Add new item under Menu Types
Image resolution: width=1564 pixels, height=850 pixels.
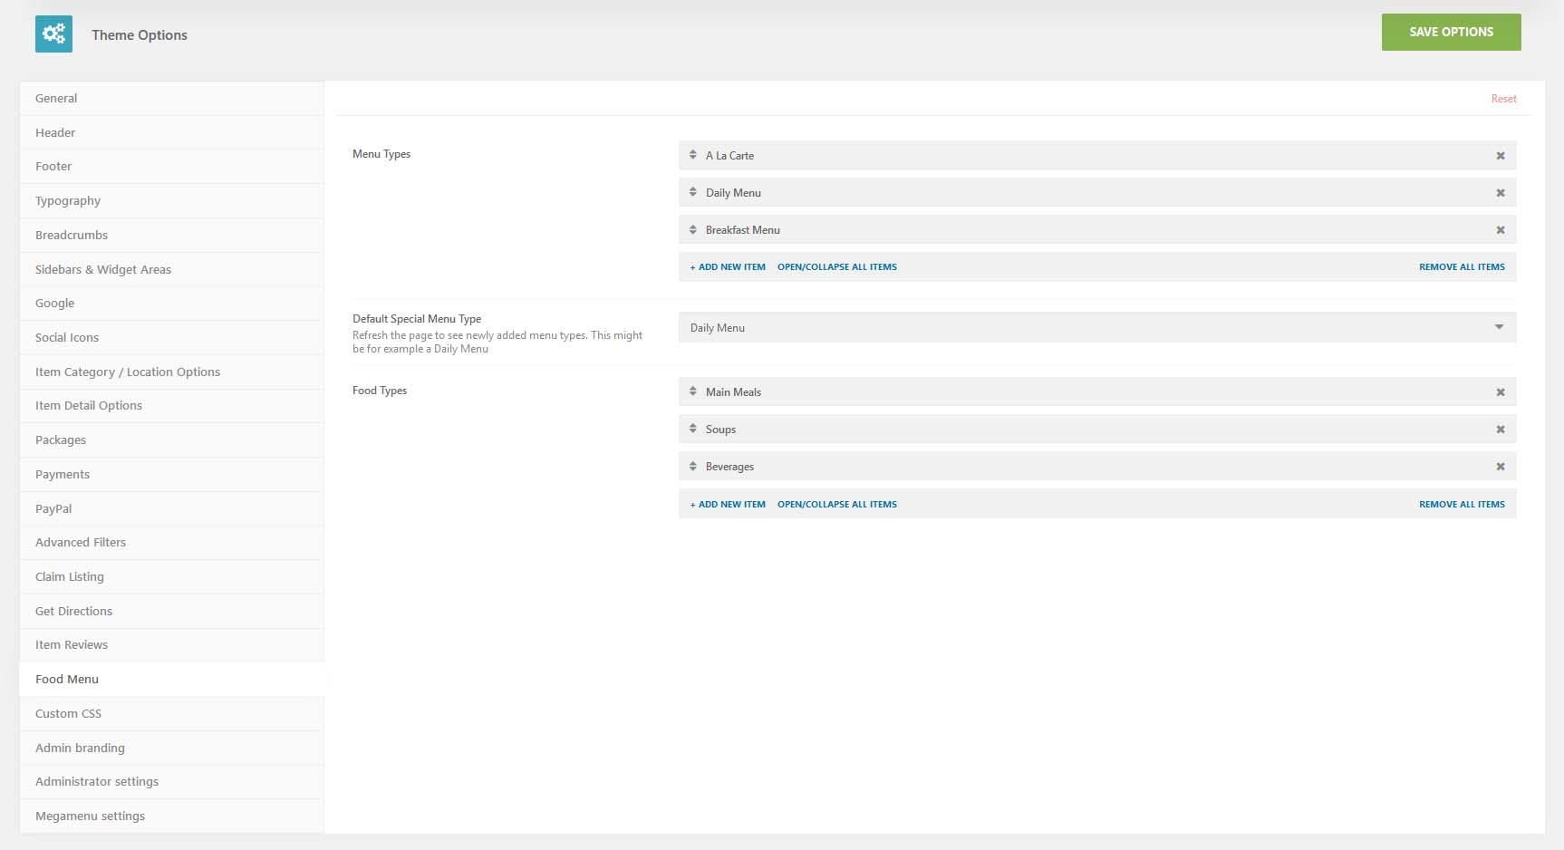[728, 267]
